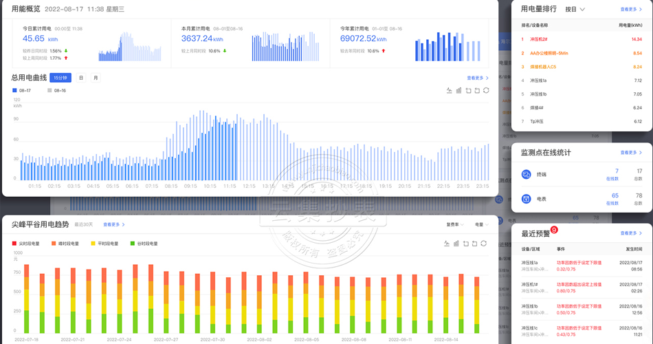653x344 pixels.
Task: Switch 尖峰平谷 trend chart to line view icon
Action: pyautogui.click(x=449, y=244)
